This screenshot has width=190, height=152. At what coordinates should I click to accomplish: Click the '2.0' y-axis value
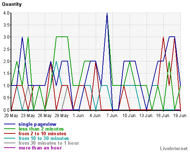6,61
